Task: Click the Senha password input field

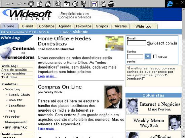Action: click(x=135, y=56)
